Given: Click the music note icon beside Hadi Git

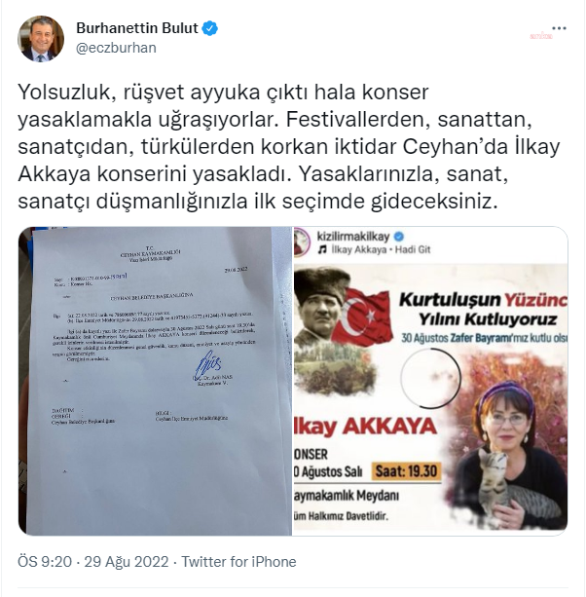Looking at the screenshot, I should [322, 249].
